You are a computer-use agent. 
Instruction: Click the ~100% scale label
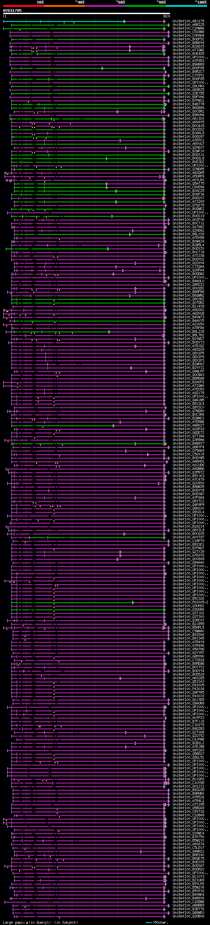click(201, 2)
